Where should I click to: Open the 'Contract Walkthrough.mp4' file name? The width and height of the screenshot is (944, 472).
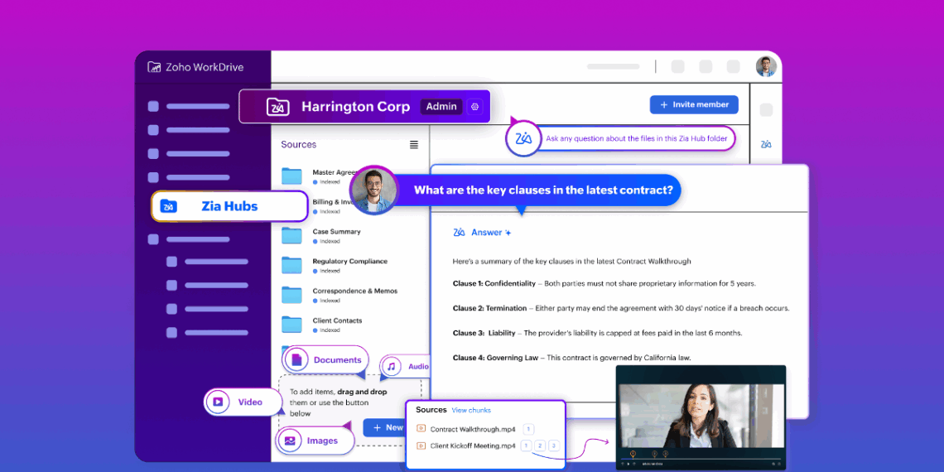click(473, 429)
